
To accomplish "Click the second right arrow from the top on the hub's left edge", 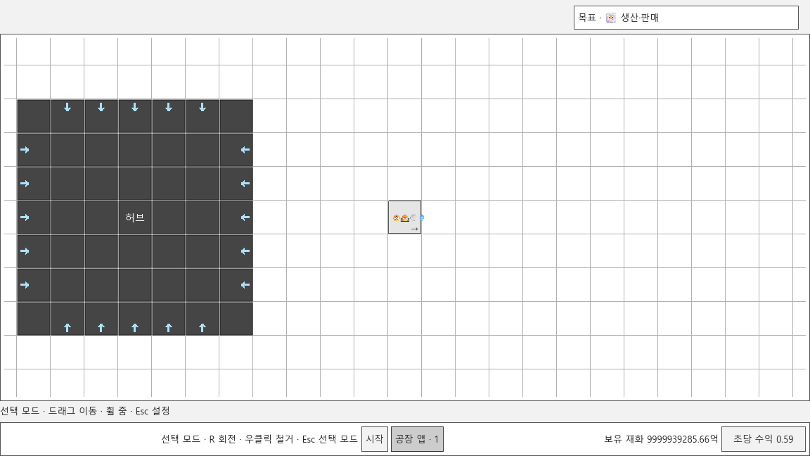I will click(x=25, y=184).
